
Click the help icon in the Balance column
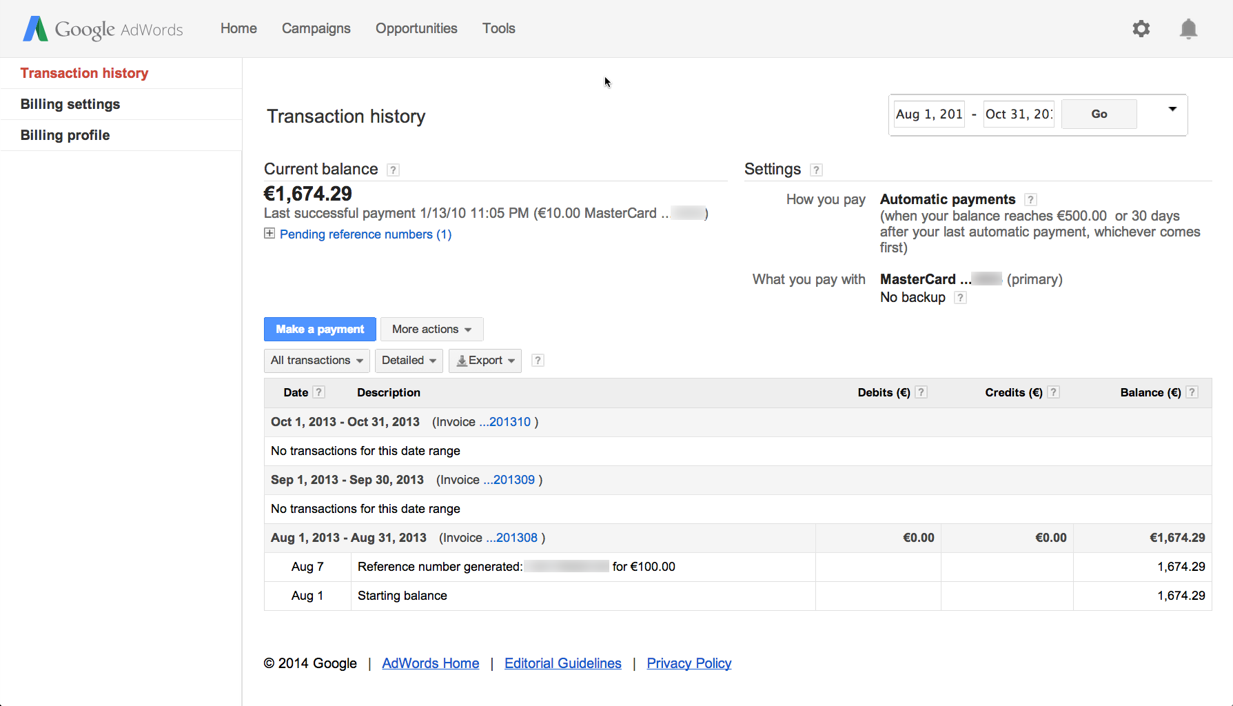(1192, 392)
